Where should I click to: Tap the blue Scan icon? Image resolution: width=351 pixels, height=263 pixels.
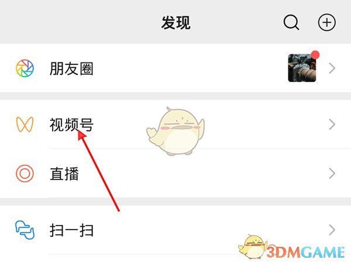coord(25,230)
